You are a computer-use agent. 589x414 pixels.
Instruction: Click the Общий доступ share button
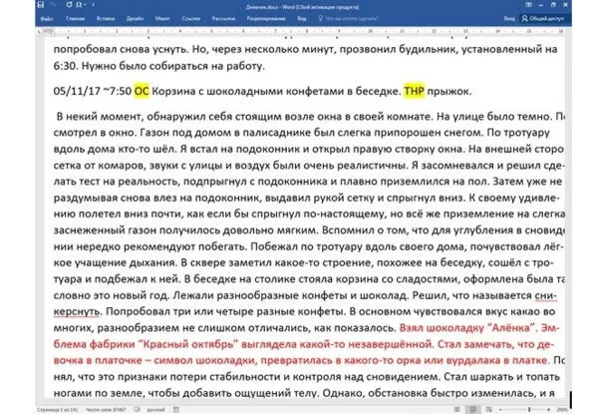[x=543, y=18]
